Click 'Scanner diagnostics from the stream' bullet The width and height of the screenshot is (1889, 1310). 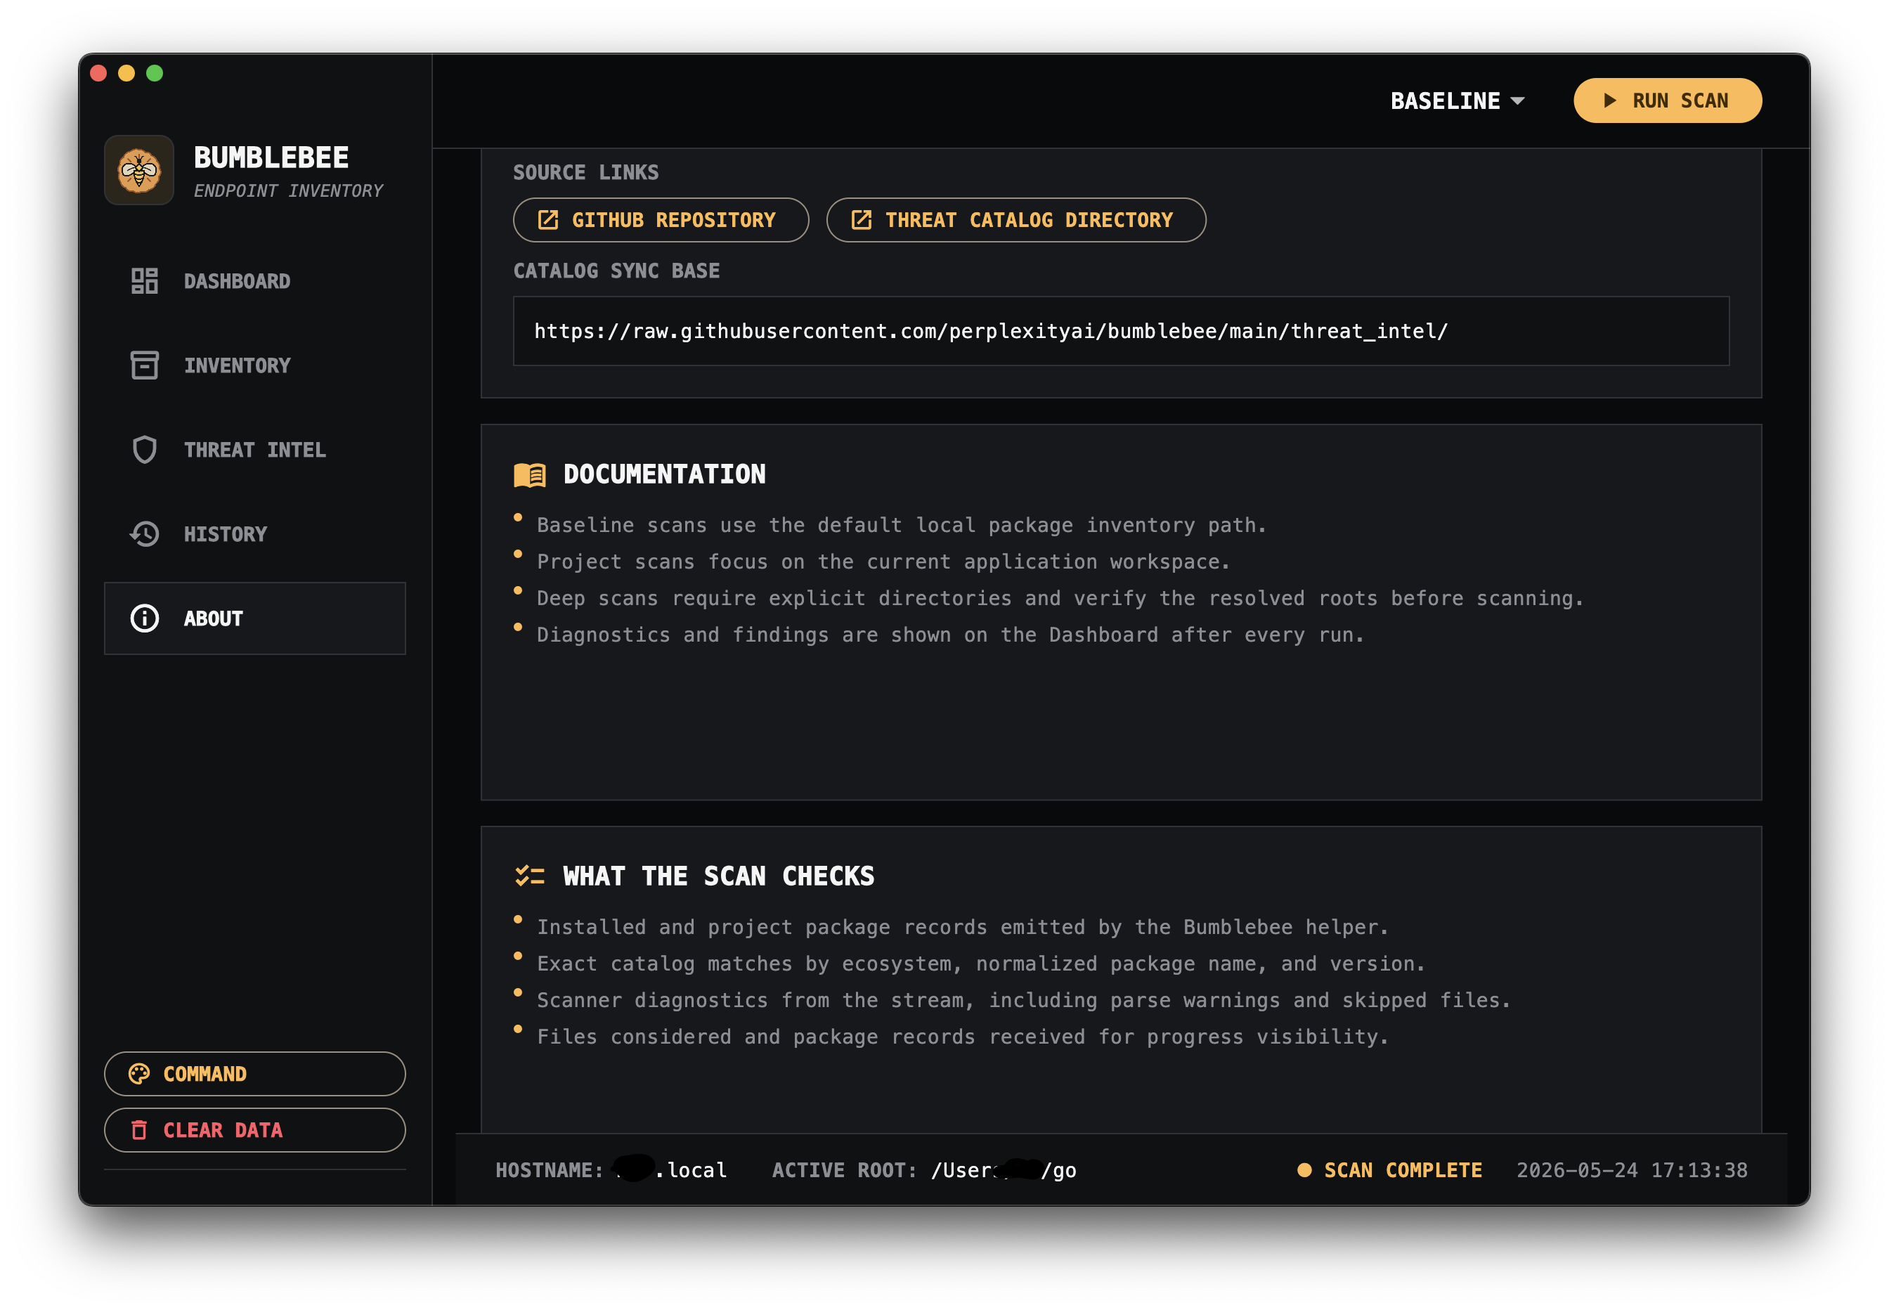pyautogui.click(x=1023, y=1000)
